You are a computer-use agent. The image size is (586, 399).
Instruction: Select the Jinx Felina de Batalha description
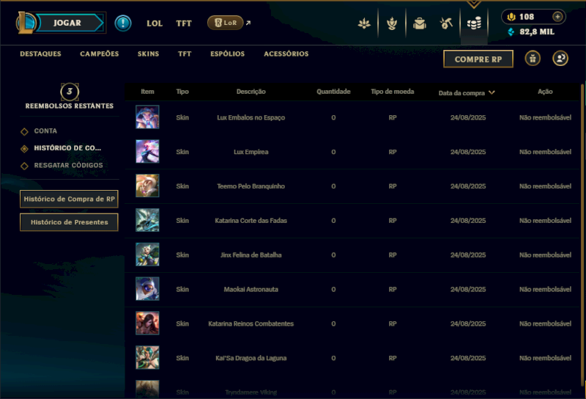click(x=251, y=255)
